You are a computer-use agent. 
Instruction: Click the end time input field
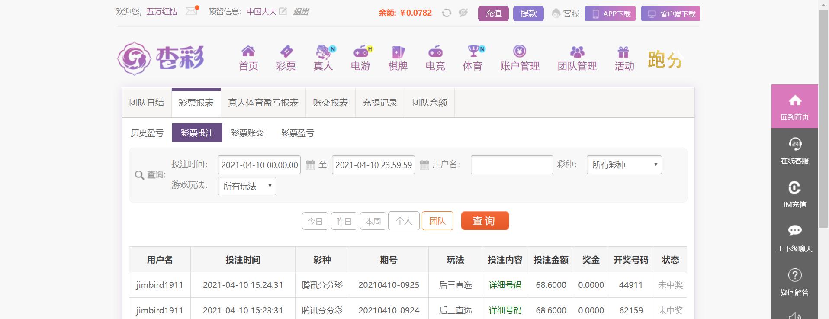[373, 165]
